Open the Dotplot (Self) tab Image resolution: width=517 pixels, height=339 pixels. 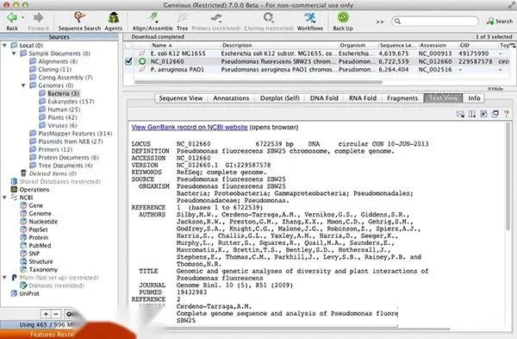click(279, 98)
